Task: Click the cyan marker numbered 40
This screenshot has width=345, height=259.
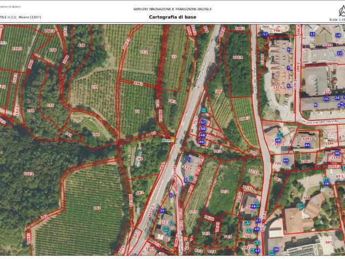Action: pyautogui.click(x=272, y=253)
